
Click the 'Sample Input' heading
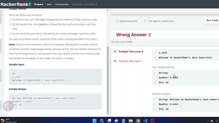point(17,65)
